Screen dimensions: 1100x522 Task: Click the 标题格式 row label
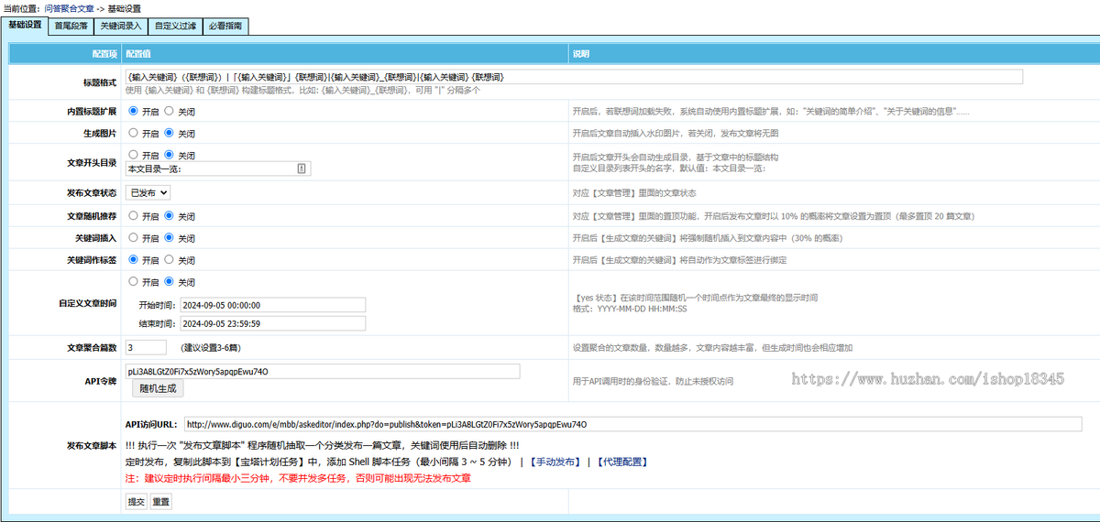pyautogui.click(x=100, y=82)
